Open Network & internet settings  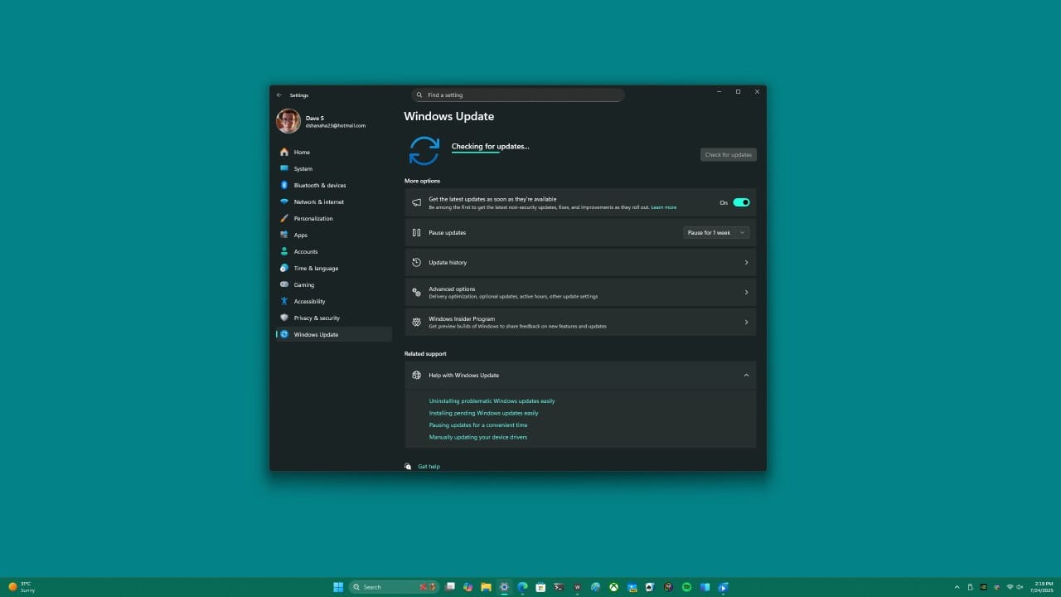[319, 201]
